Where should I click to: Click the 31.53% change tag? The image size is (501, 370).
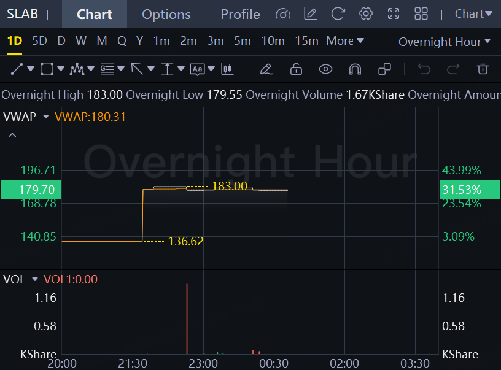pos(470,190)
